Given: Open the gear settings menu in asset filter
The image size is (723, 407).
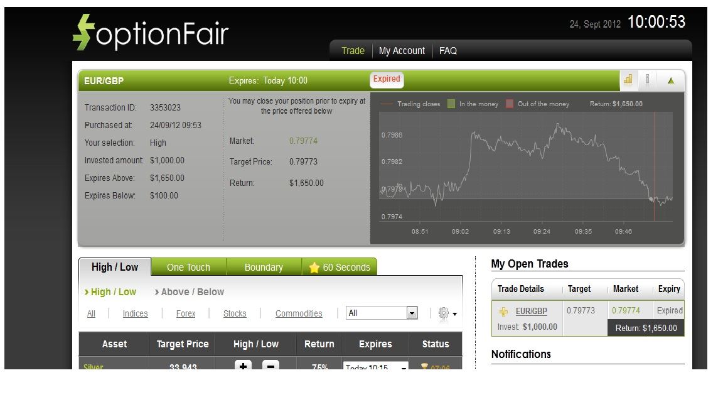Looking at the screenshot, I should (444, 313).
